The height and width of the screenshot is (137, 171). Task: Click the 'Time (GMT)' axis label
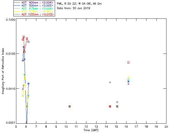(91, 130)
